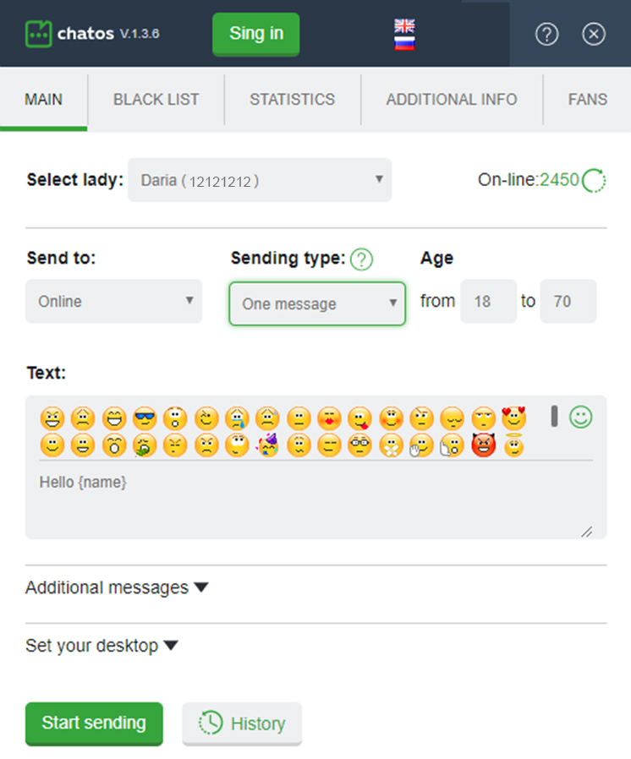The width and height of the screenshot is (631, 759).
Task: Expand the Set your desktop section
Action: [102, 645]
